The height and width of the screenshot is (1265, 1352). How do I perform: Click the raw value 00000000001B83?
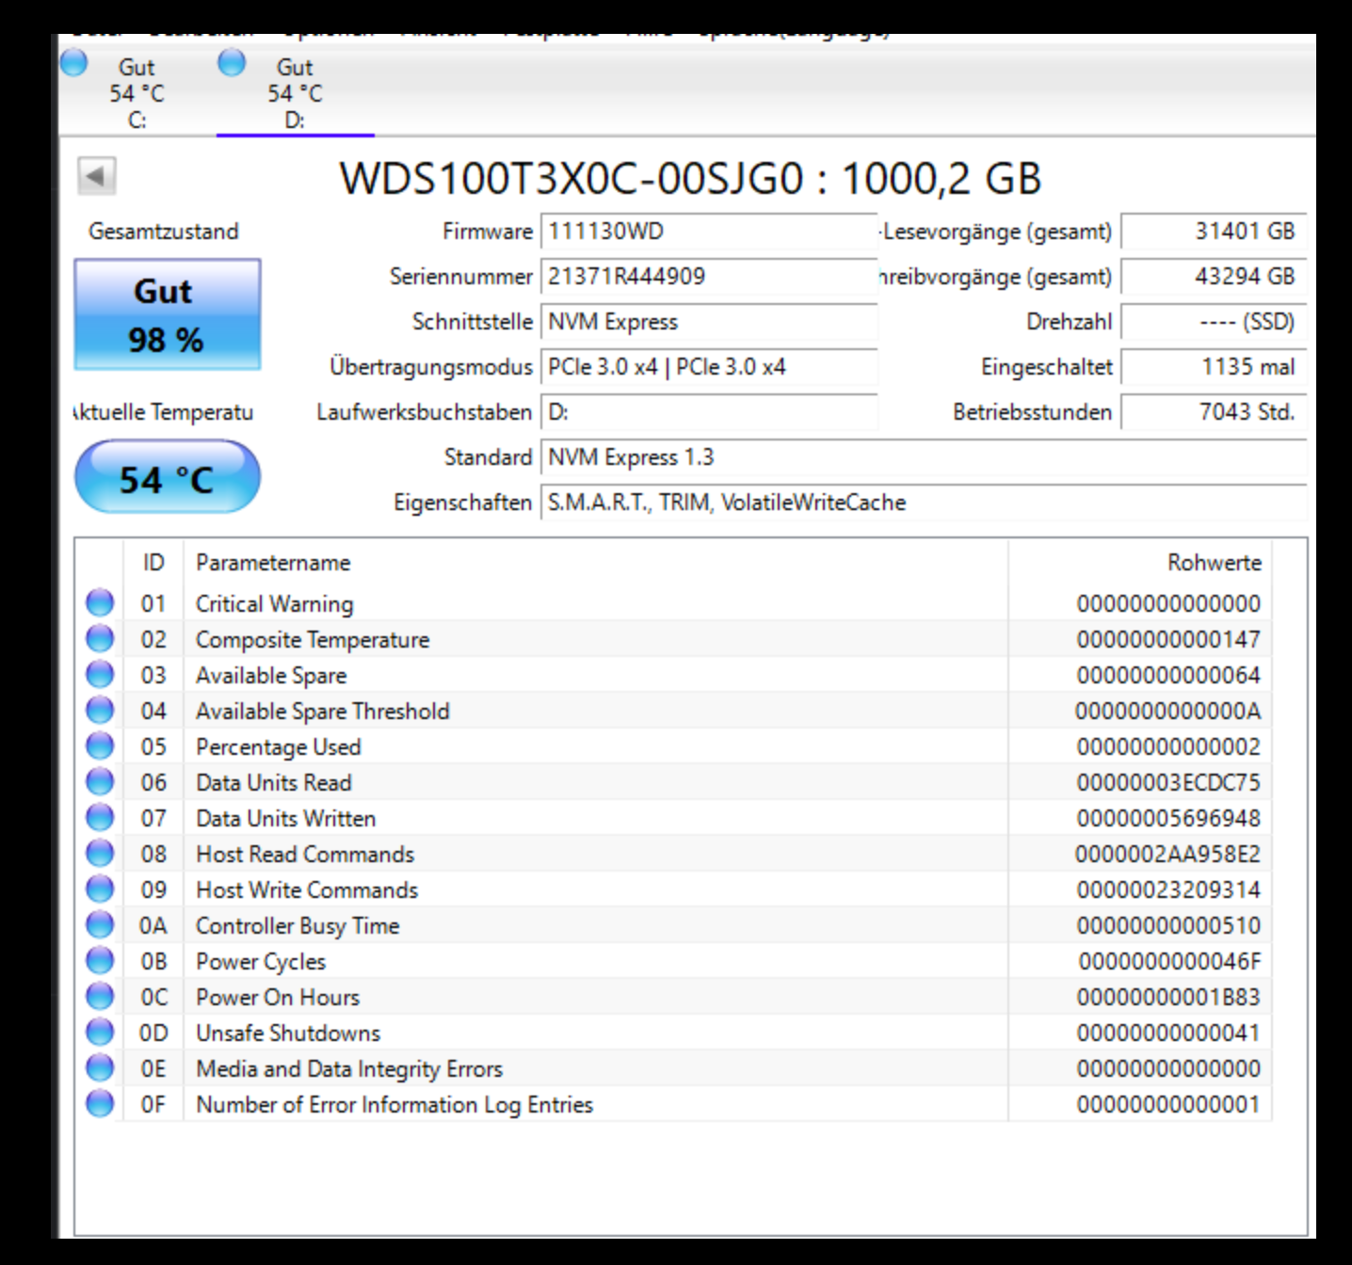click(1168, 997)
